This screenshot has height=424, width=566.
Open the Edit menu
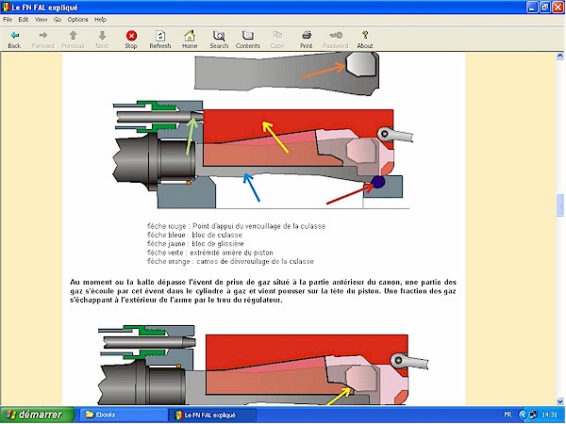point(24,20)
